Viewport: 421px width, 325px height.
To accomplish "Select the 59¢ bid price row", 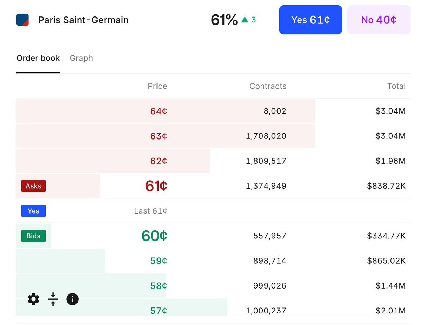I will click(x=158, y=261).
